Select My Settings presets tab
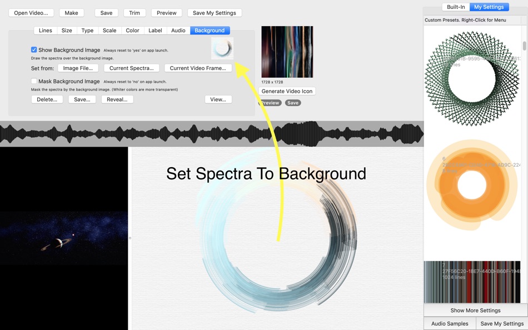Viewport: 528px width, 330px height. [489, 7]
